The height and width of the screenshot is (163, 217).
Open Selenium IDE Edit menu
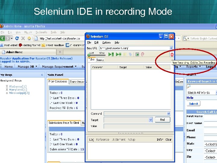(x=96, y=43)
